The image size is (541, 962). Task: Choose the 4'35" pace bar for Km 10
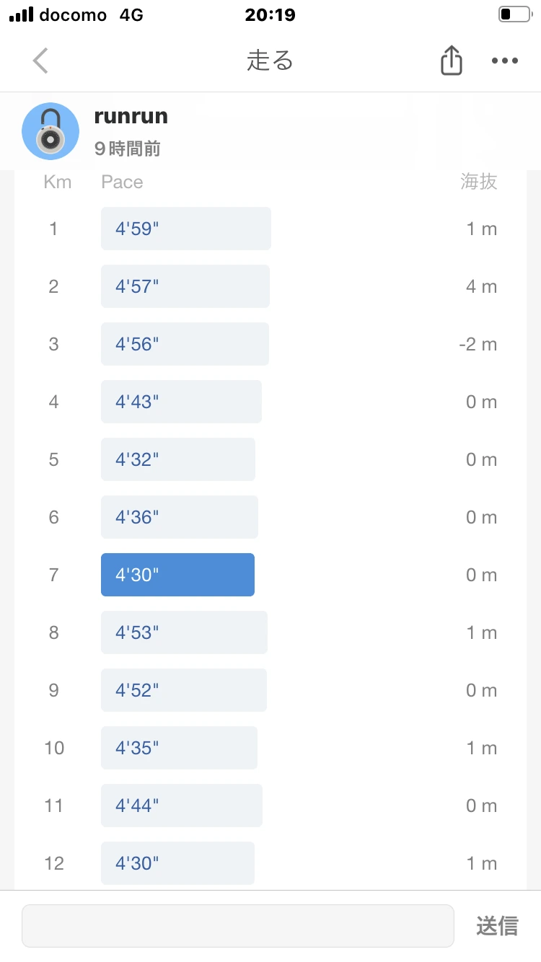coord(179,748)
